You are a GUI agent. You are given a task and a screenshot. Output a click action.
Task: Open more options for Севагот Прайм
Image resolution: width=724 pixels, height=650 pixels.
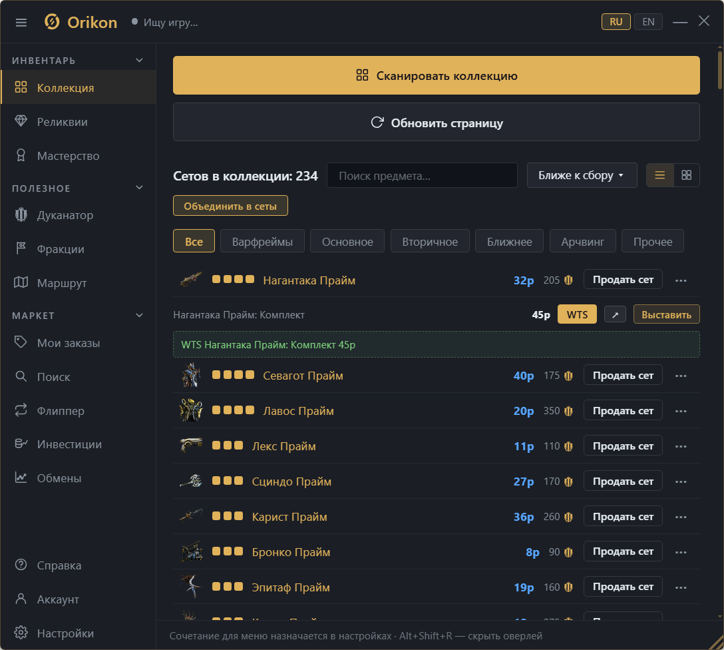[x=681, y=376]
